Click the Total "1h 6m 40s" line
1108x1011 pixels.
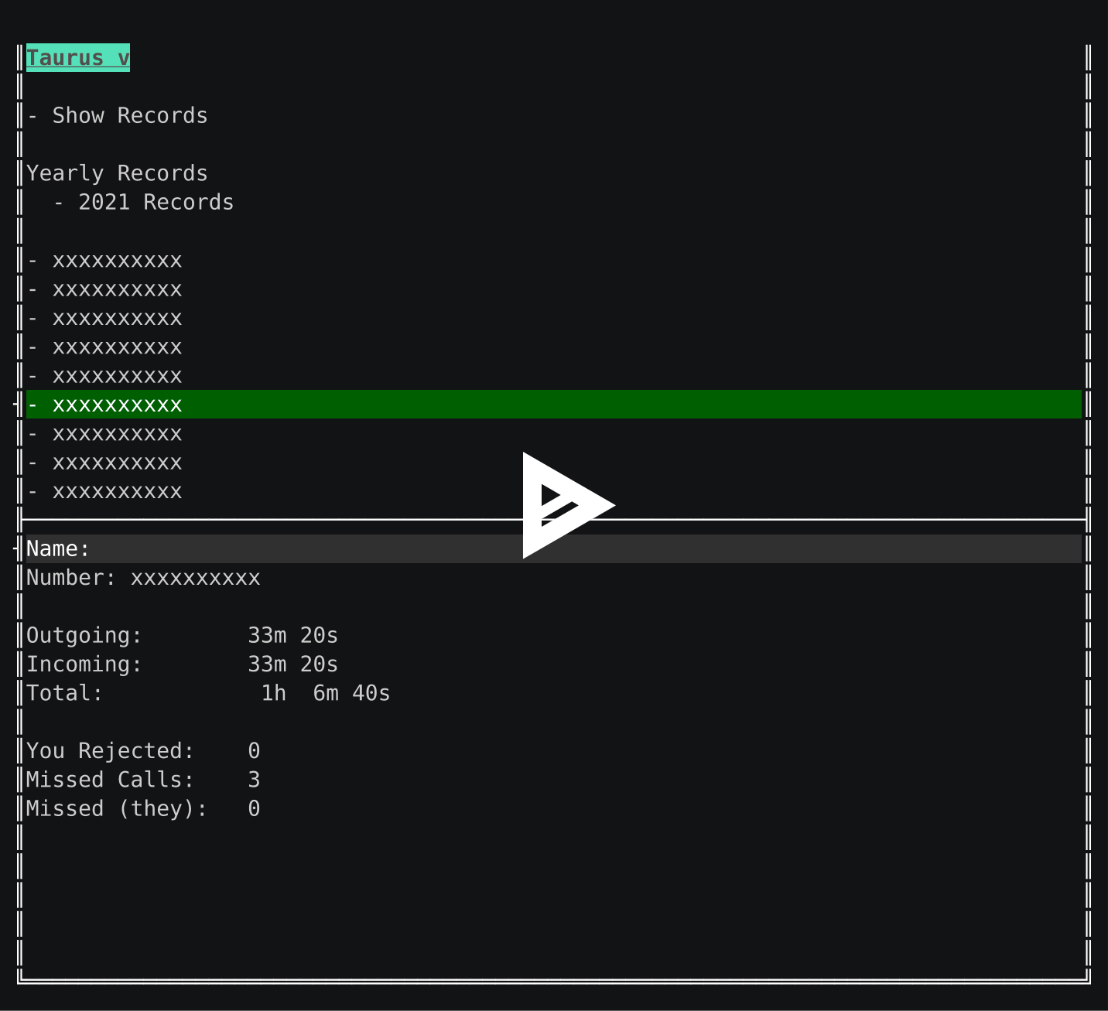tap(208, 693)
